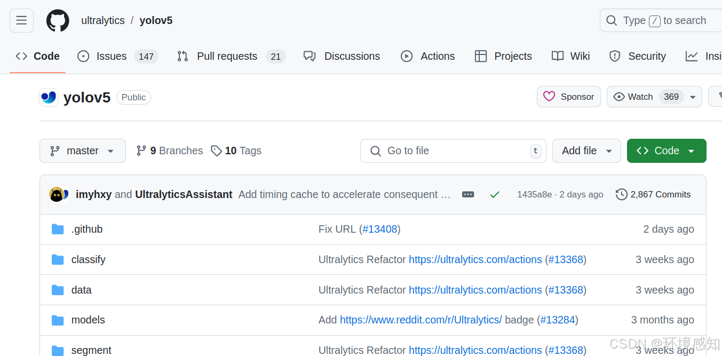722x356 pixels.
Task: Open the 'Add timing cache' commit message
Action: point(345,194)
